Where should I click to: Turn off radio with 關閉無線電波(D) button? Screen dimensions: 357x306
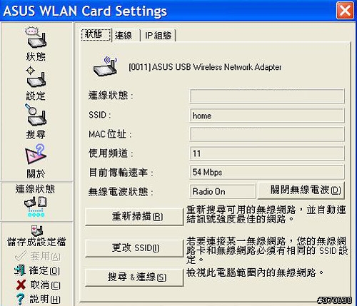point(301,190)
